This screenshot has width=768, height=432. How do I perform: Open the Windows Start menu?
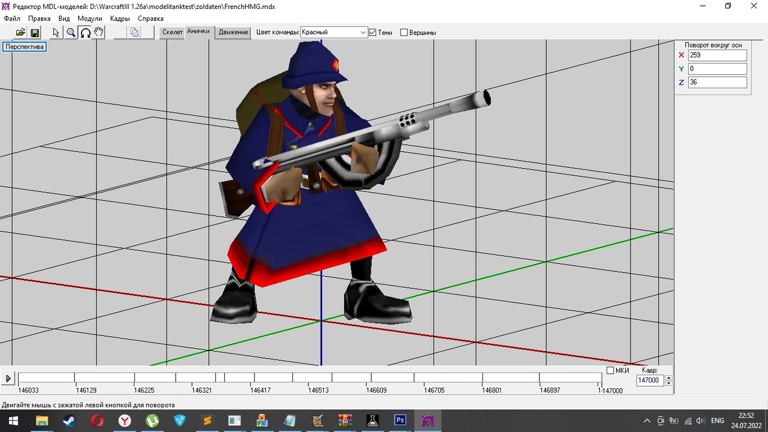pyautogui.click(x=13, y=421)
